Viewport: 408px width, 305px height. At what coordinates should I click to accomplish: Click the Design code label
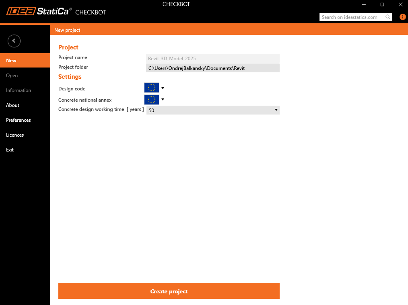[72, 88]
